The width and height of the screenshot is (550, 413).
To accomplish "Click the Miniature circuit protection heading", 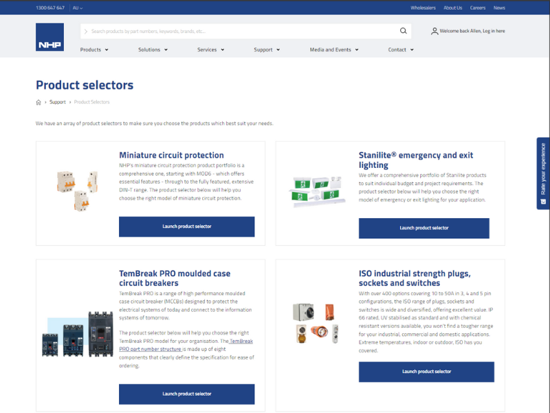I will (171, 156).
